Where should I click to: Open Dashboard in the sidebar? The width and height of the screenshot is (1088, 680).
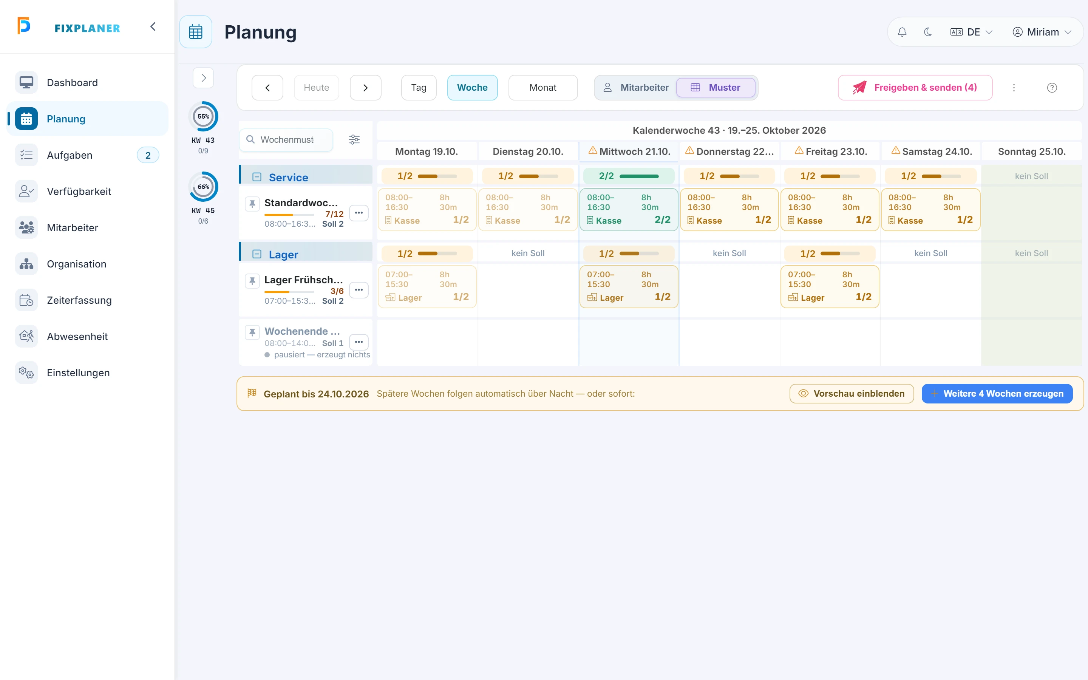click(x=87, y=83)
